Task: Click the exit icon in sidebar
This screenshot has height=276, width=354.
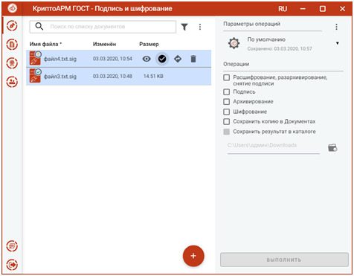Action: [x=12, y=265]
